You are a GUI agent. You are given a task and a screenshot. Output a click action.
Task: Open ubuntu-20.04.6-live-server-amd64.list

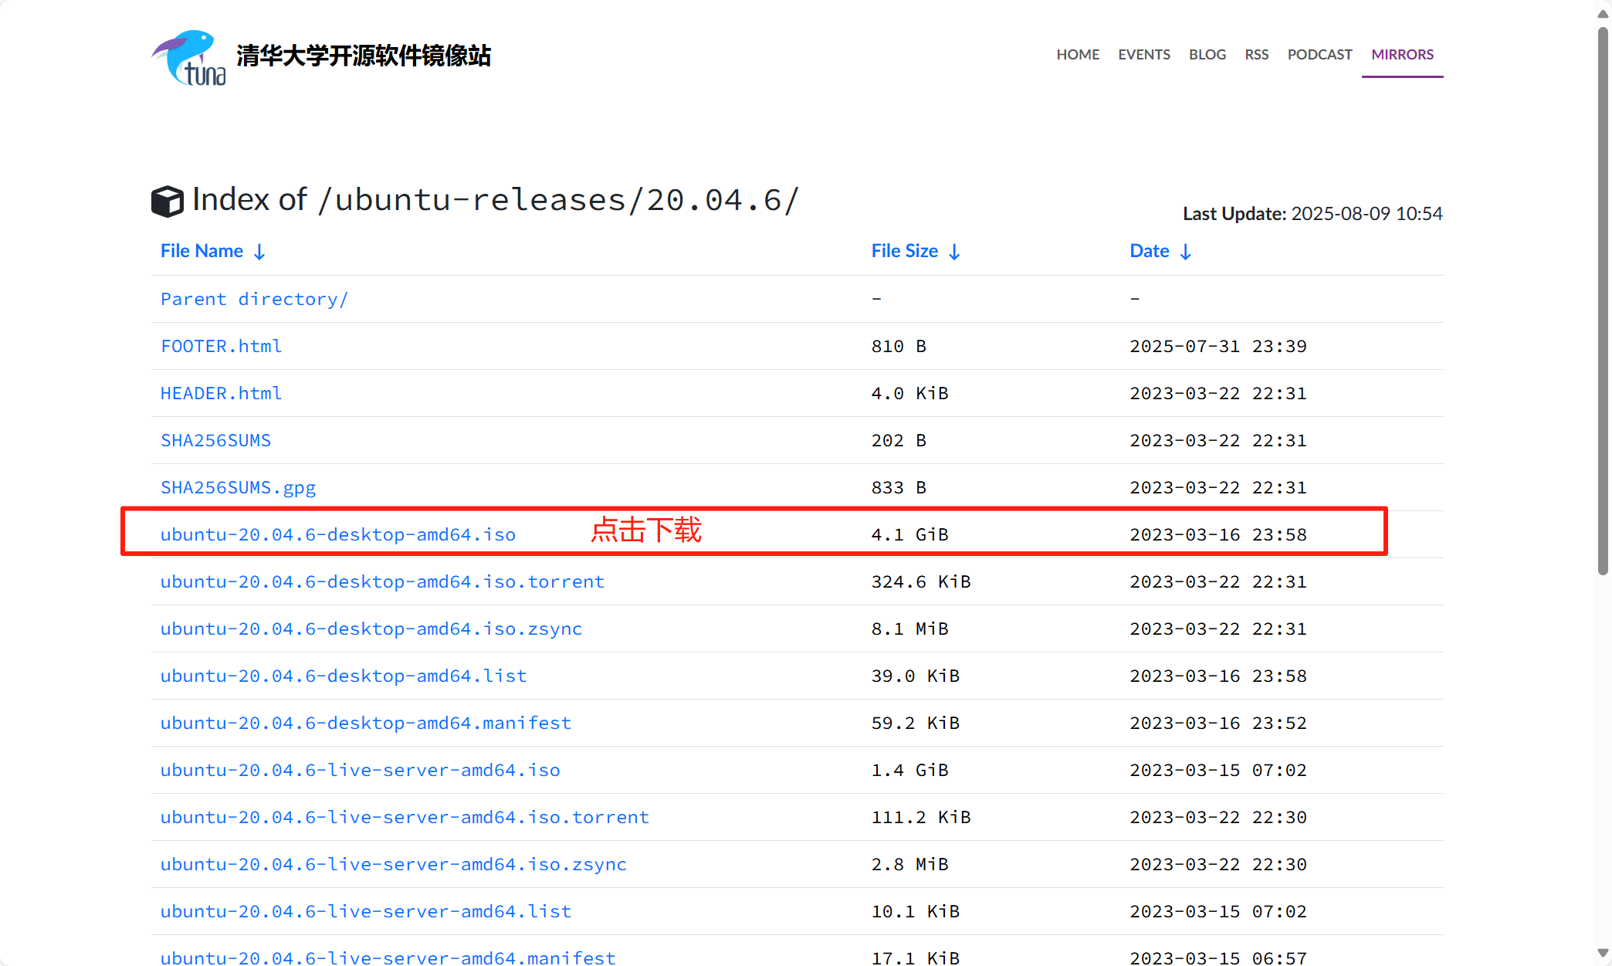coord(366,912)
